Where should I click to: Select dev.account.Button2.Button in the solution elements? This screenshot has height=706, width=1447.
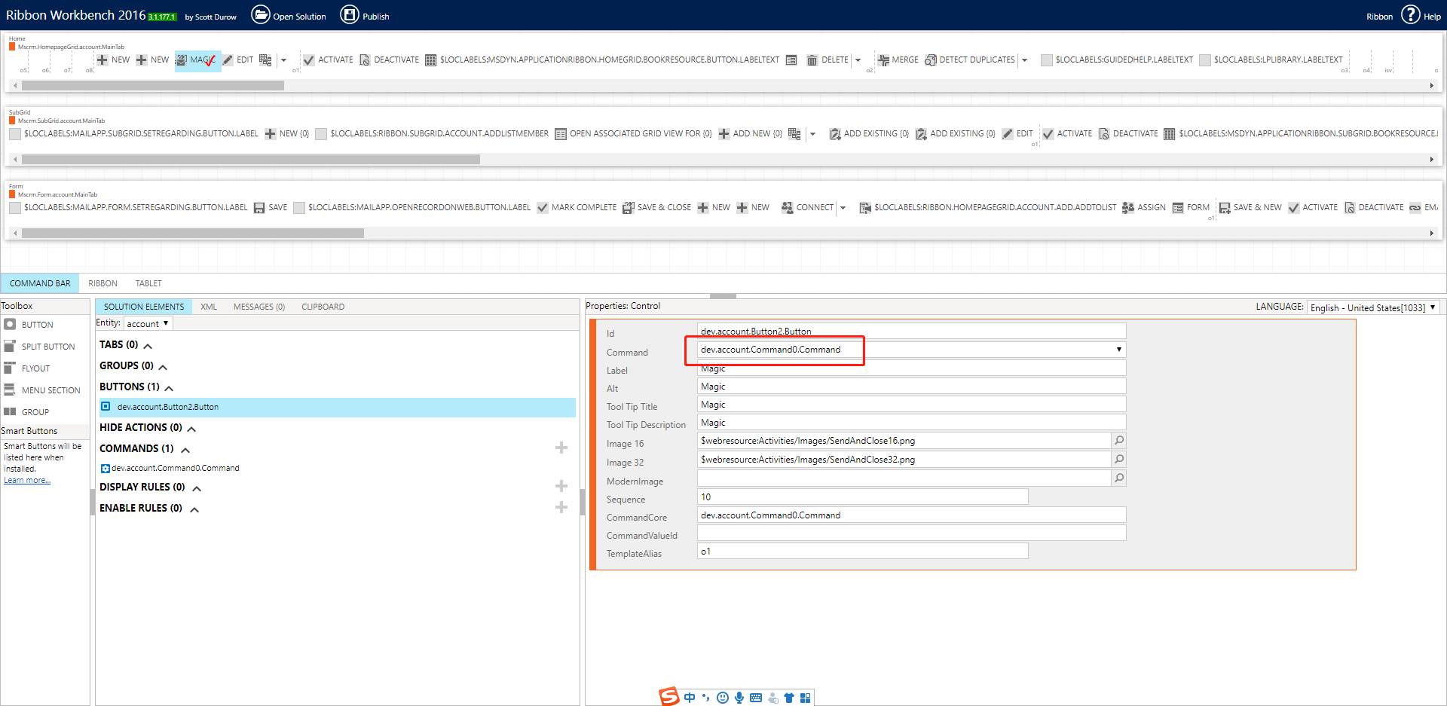pos(338,407)
